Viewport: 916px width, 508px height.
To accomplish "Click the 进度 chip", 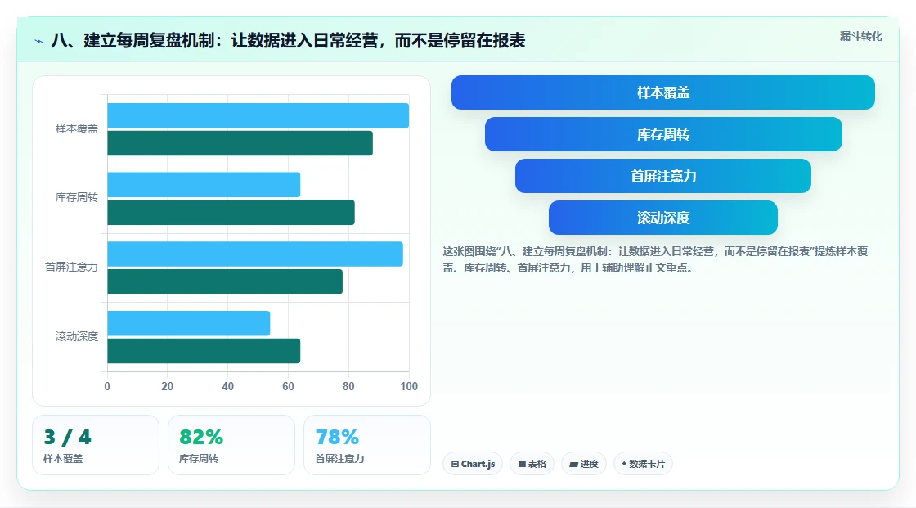I will click(x=584, y=464).
